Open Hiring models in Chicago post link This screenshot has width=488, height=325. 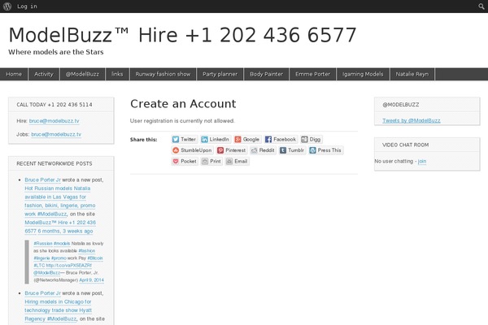pos(58,310)
